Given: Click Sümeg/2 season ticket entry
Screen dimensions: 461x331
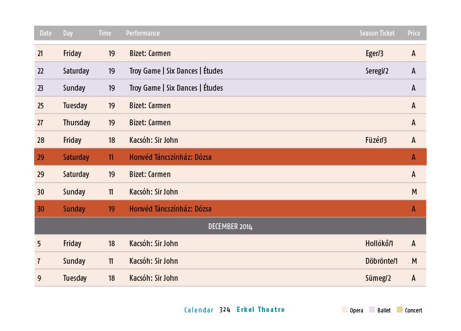Looking at the screenshot, I should click(x=378, y=278).
